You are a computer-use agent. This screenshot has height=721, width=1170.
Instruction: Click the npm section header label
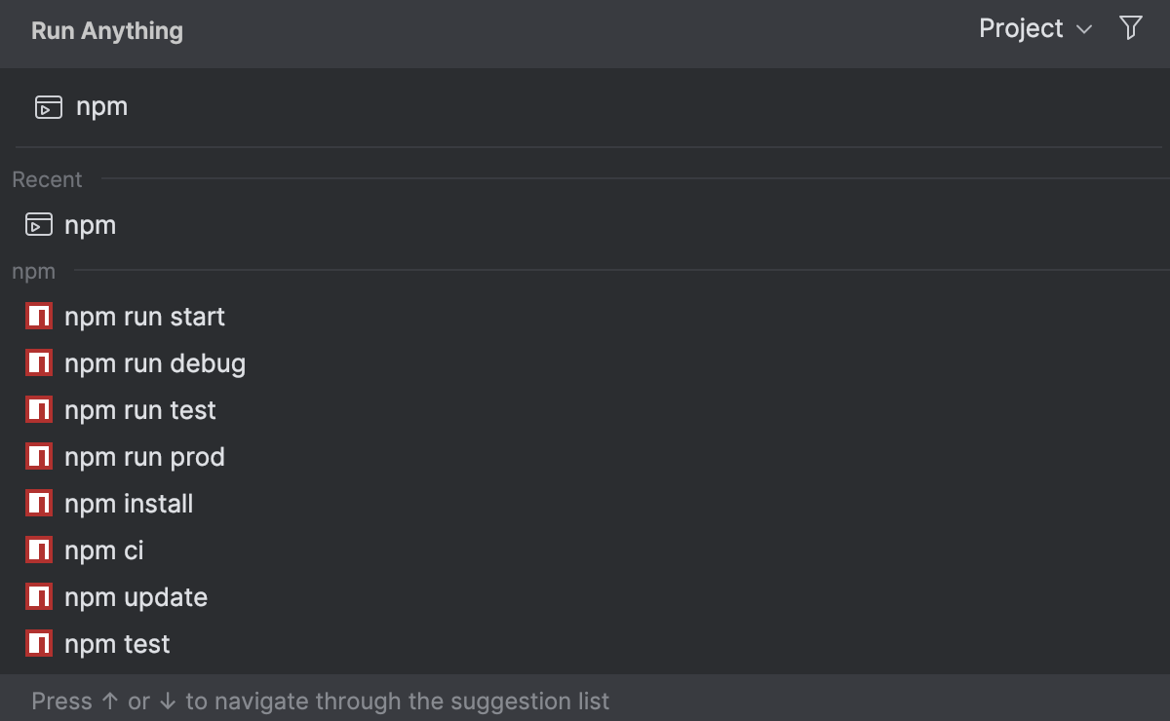pyautogui.click(x=33, y=271)
